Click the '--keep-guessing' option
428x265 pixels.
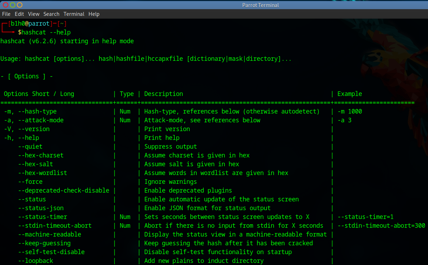[44, 243]
